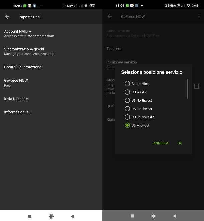This screenshot has width=204, height=221.
Task: Select US Midwest server location
Action: click(137, 125)
